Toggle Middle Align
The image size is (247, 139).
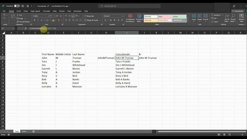tap(69, 16)
